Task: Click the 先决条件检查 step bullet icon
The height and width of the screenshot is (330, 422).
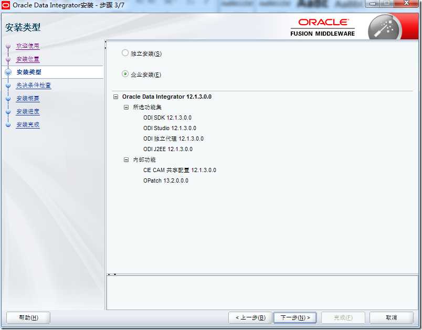Action: (8, 86)
